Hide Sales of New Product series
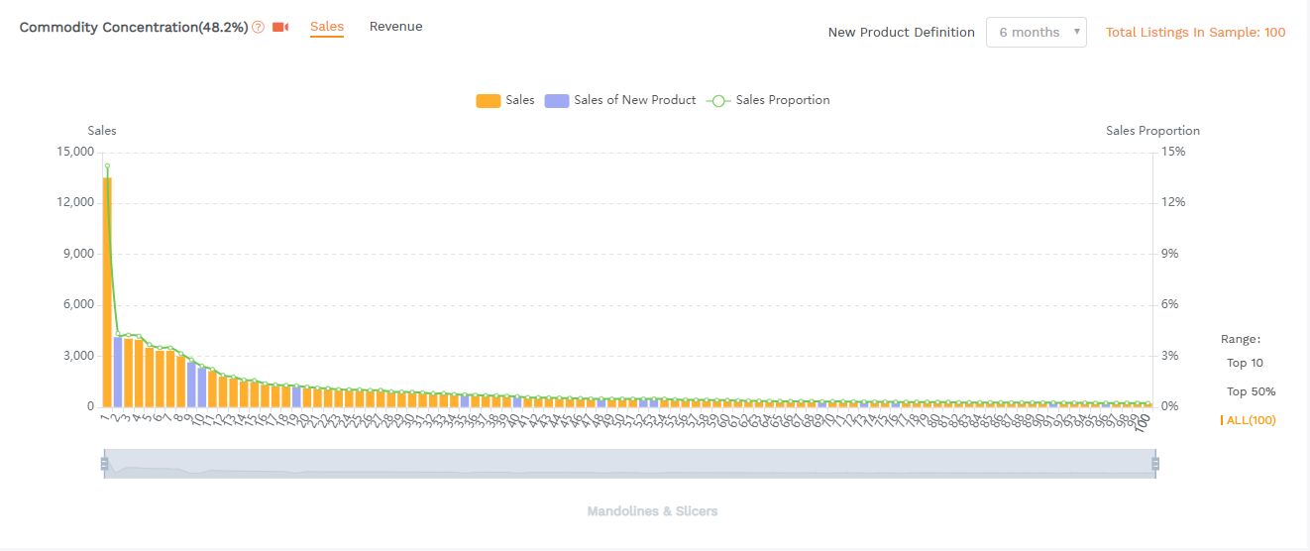 621,100
